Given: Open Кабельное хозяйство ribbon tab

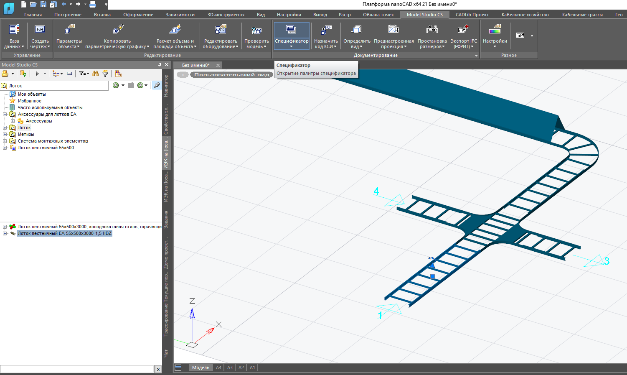Looking at the screenshot, I should tap(525, 15).
